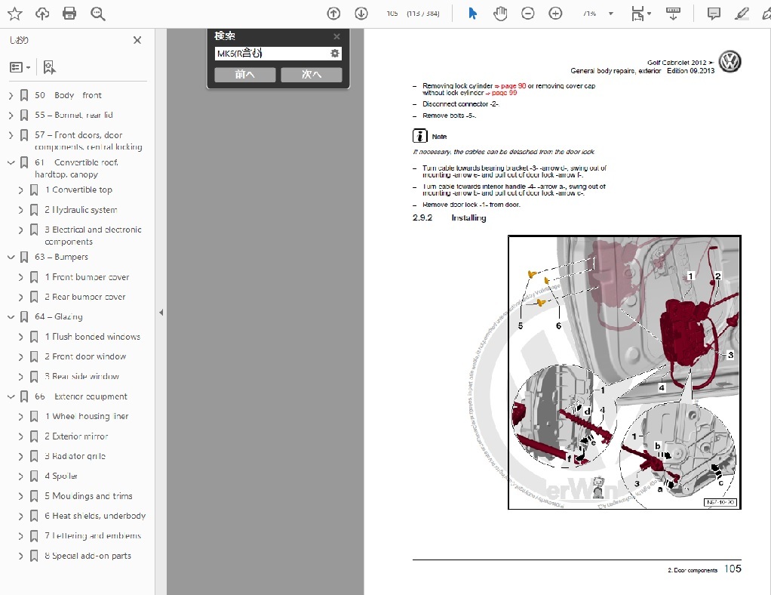Follow the red page 90 link
The width and height of the screenshot is (771, 595).
pyautogui.click(x=513, y=85)
